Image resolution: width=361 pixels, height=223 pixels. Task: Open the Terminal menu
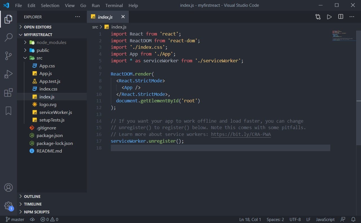pos(114,5)
